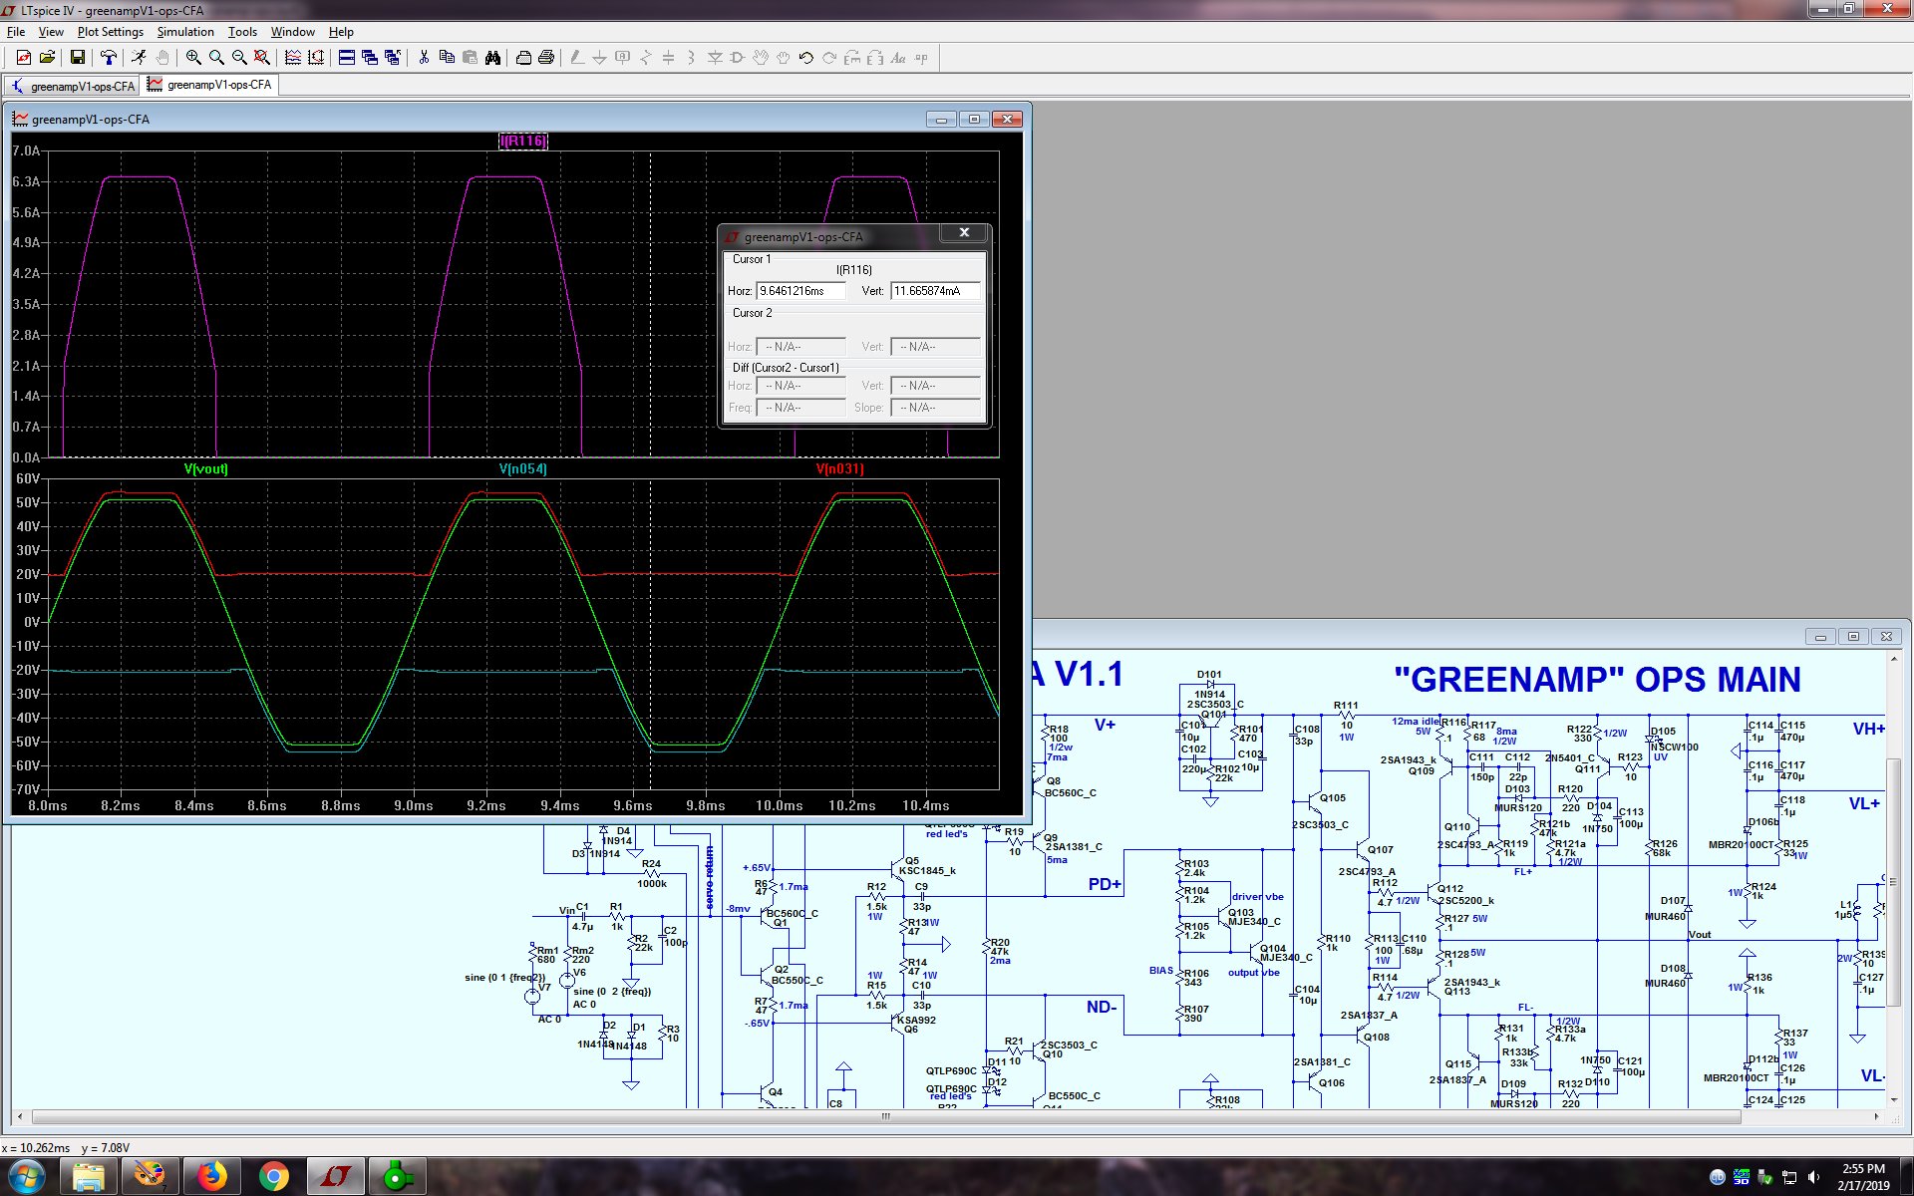
Task: Click the LTspice taskbar icon
Action: point(335,1177)
